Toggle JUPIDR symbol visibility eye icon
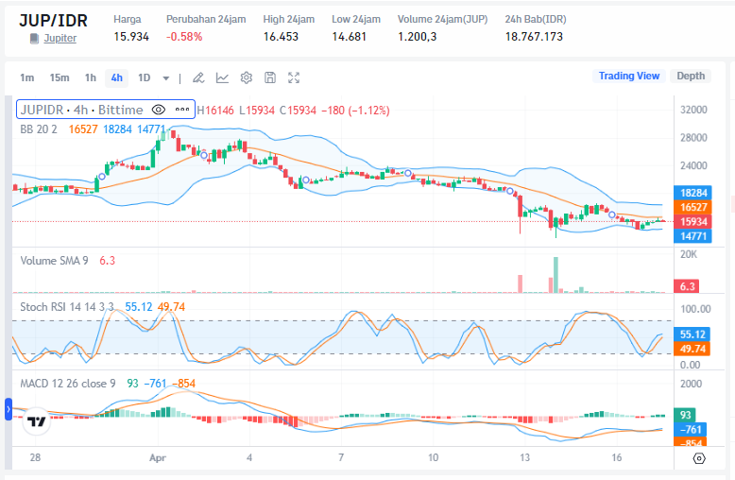Image resolution: width=735 pixels, height=480 pixels. pyautogui.click(x=159, y=110)
